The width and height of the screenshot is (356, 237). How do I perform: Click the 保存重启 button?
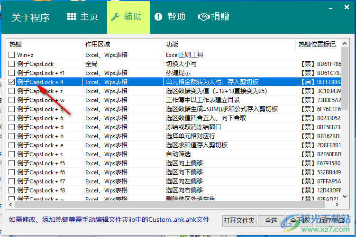(332, 221)
